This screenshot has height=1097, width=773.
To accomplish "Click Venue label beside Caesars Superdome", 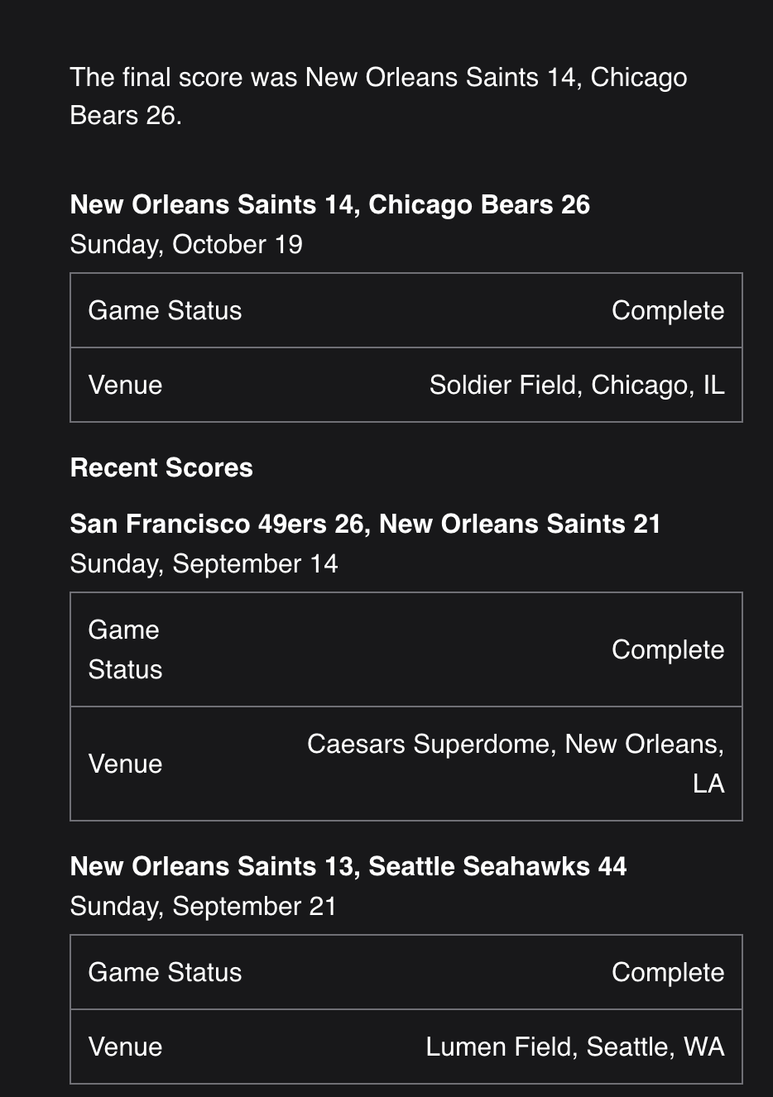I will point(125,764).
